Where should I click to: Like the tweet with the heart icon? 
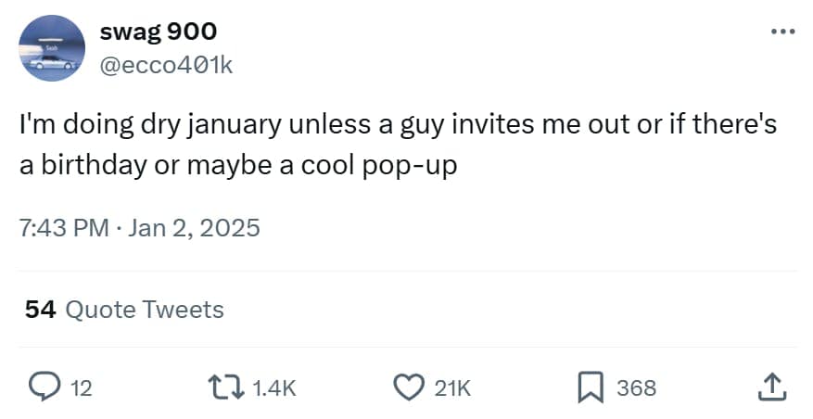click(x=409, y=388)
